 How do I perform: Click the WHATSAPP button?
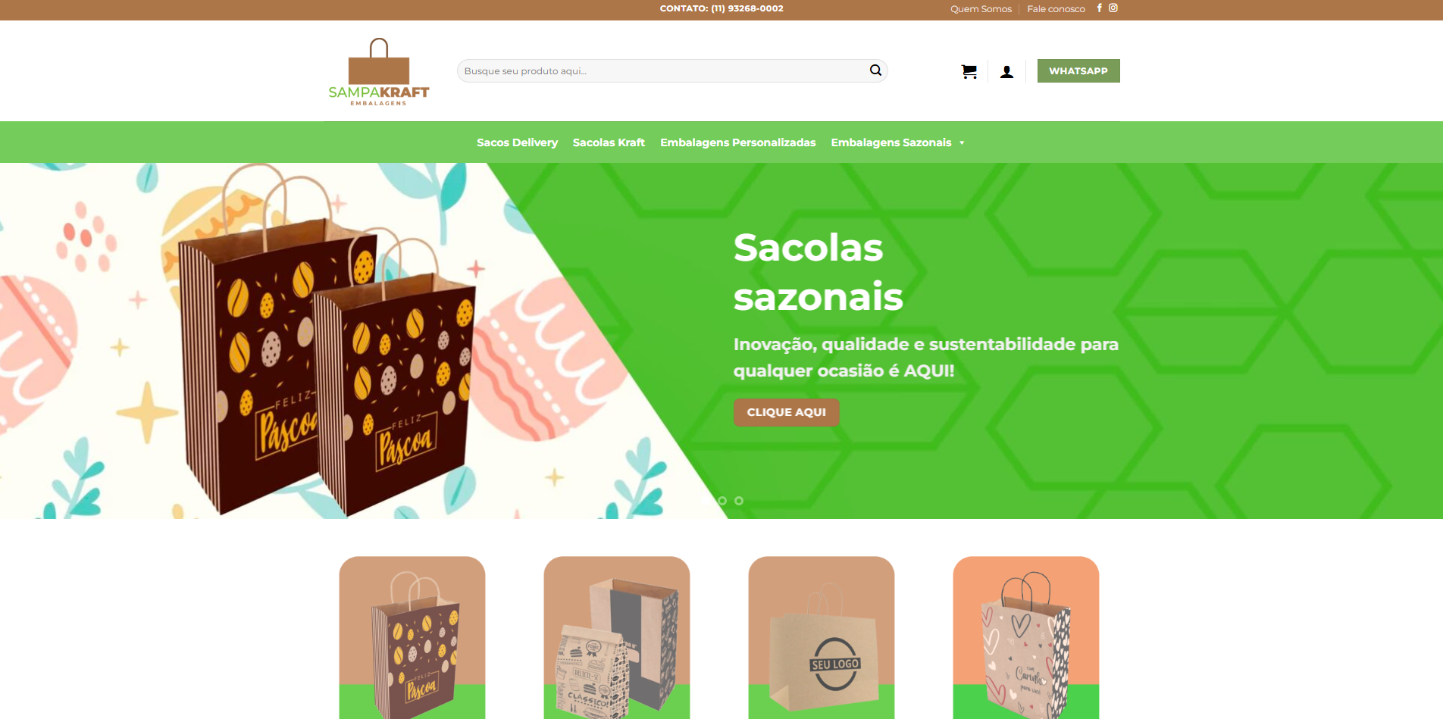[1078, 71]
